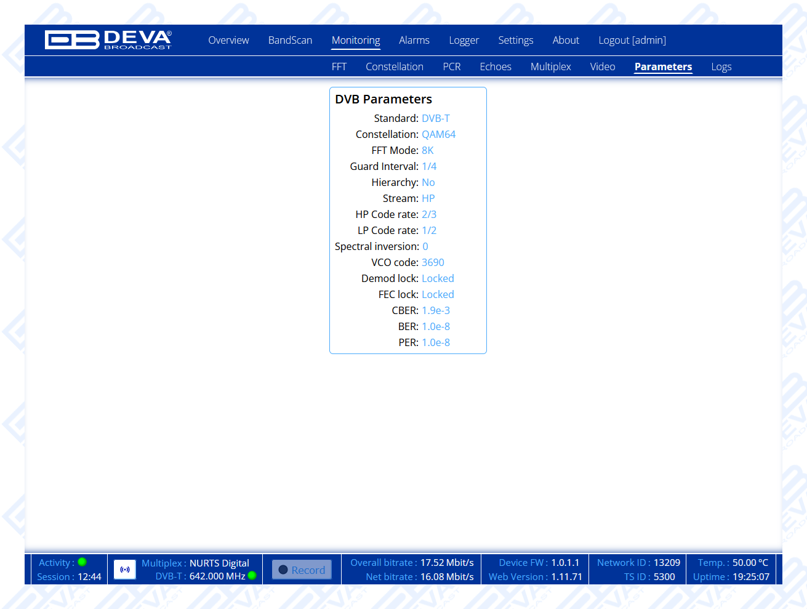Open the About page
The height and width of the screenshot is (609, 807).
point(566,41)
